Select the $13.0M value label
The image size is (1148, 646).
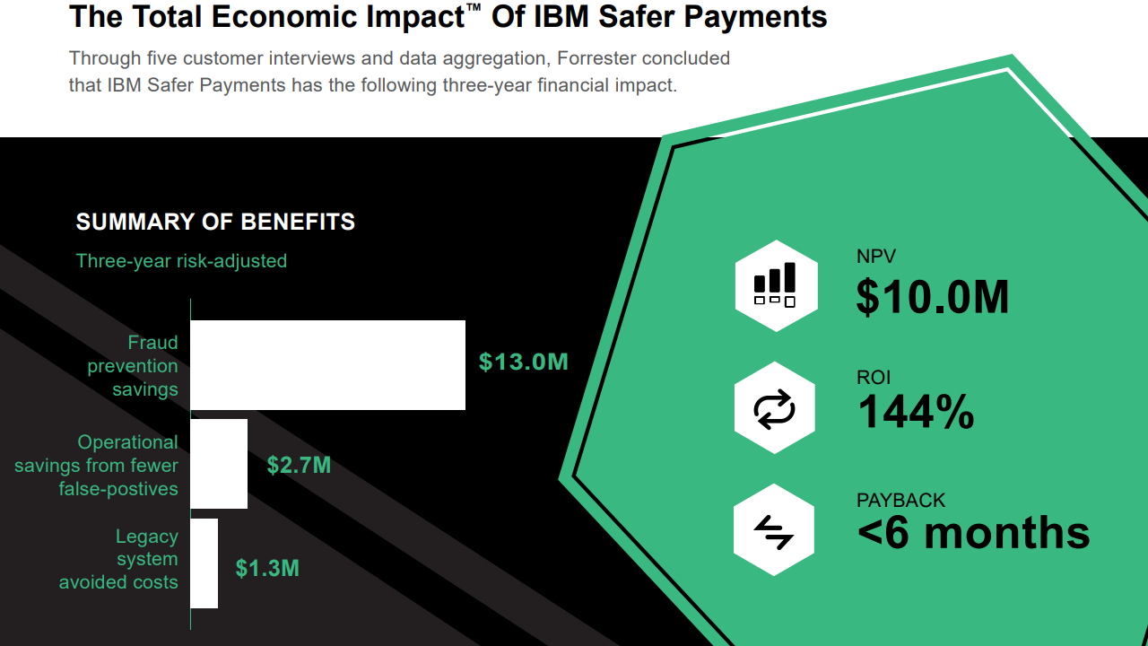click(x=524, y=362)
